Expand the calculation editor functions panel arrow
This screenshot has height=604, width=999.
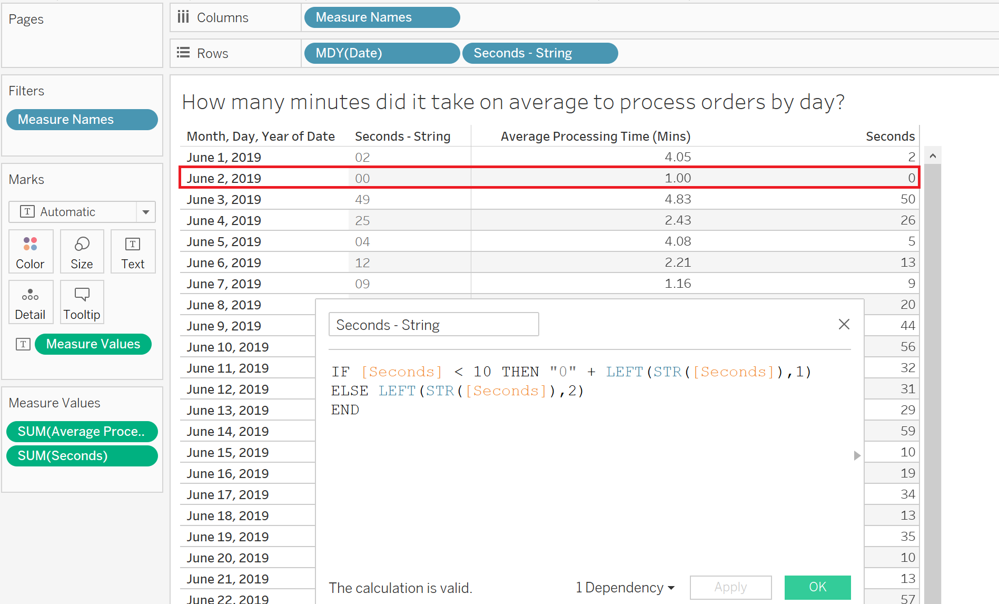pos(857,455)
